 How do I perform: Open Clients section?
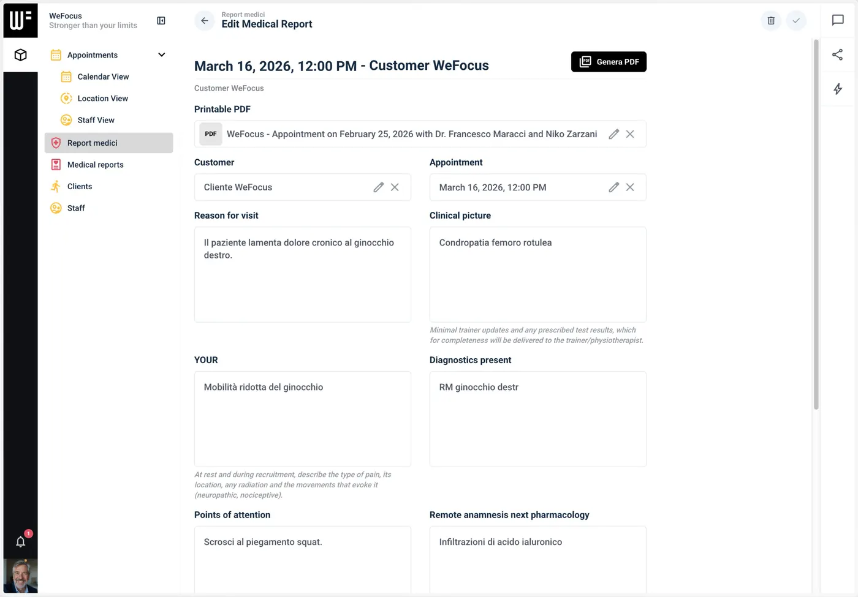click(x=80, y=186)
